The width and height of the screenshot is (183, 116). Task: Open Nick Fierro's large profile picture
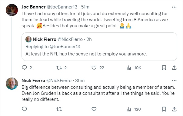click(12, 84)
